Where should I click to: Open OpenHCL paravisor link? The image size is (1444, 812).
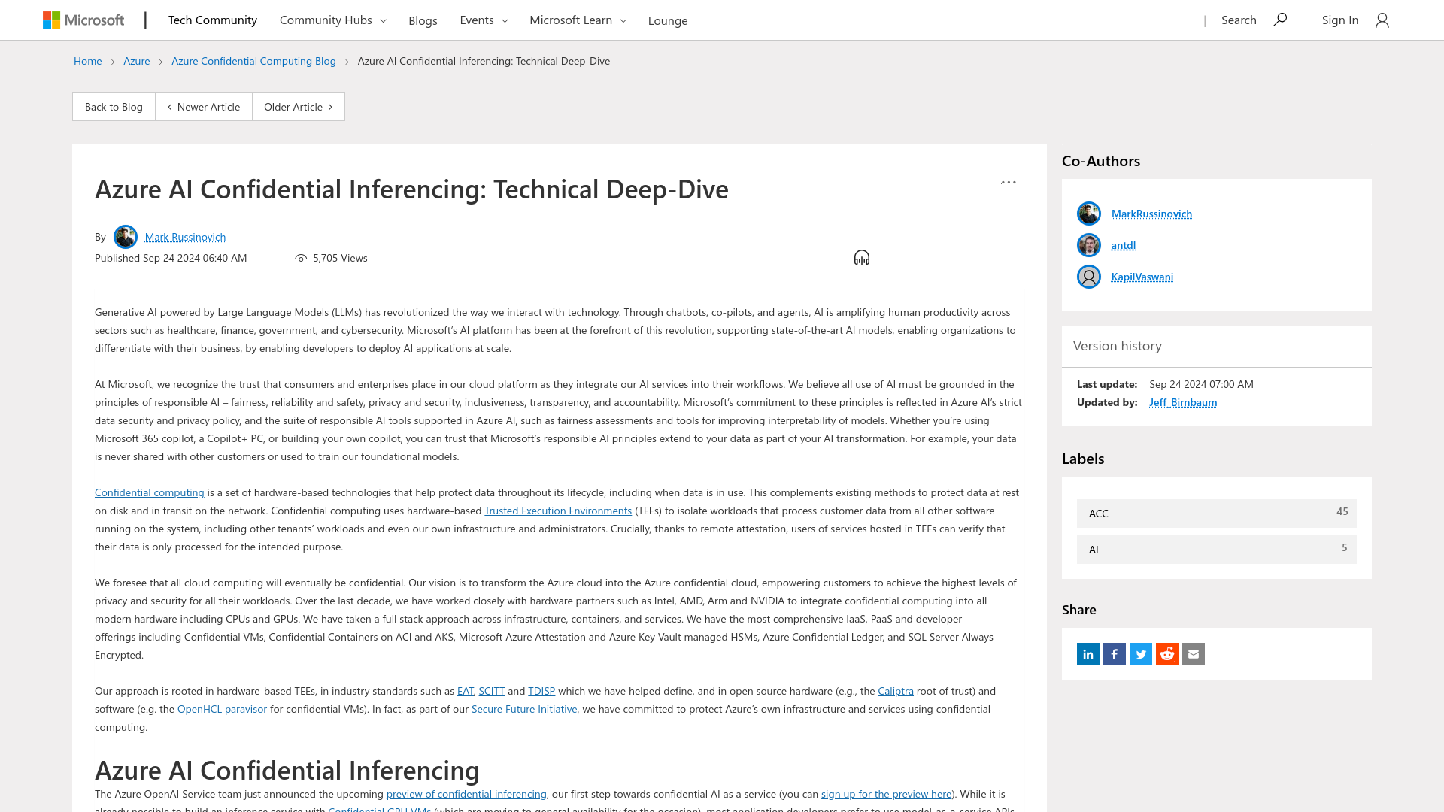222,709
